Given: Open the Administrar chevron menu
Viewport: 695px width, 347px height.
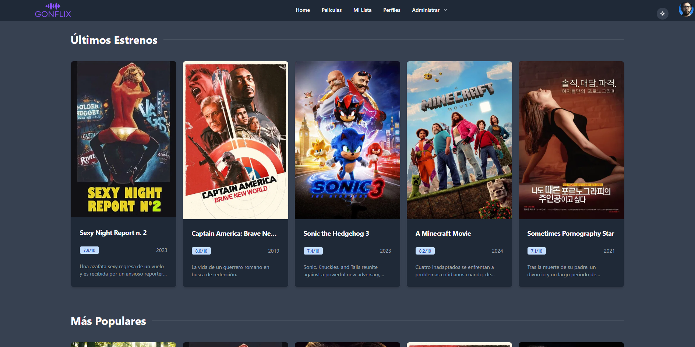Looking at the screenshot, I should [445, 10].
